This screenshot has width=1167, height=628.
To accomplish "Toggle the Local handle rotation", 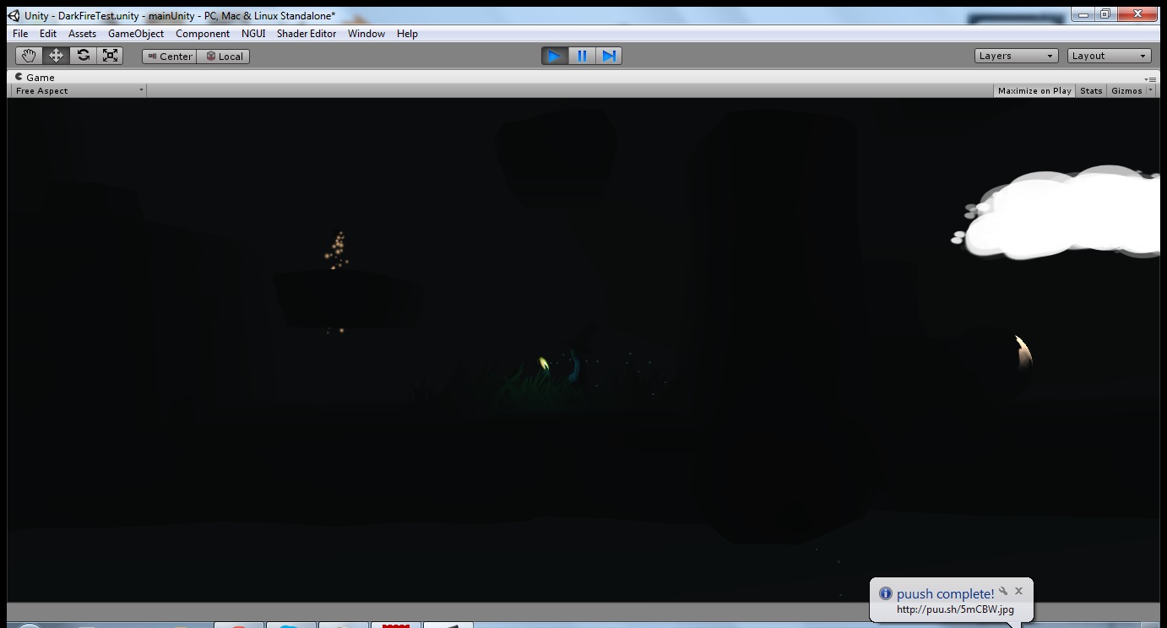I will (224, 57).
